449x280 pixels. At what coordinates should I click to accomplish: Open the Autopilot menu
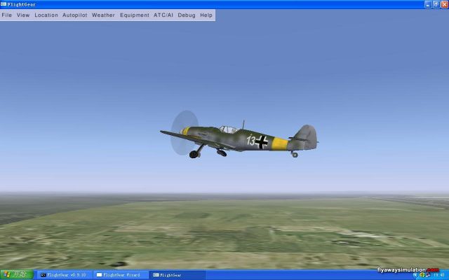(x=75, y=15)
